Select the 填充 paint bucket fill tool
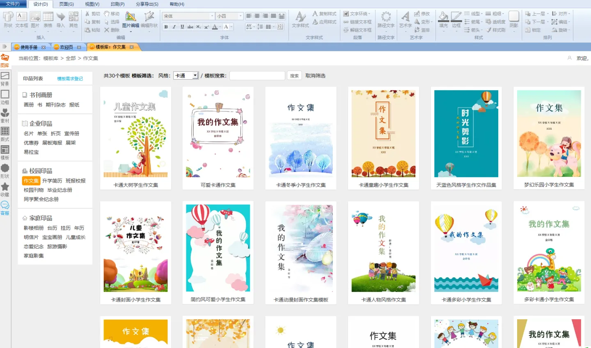The image size is (591, 348). 443,19
